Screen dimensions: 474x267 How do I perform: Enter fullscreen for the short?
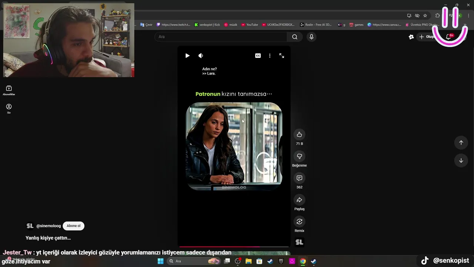(282, 56)
